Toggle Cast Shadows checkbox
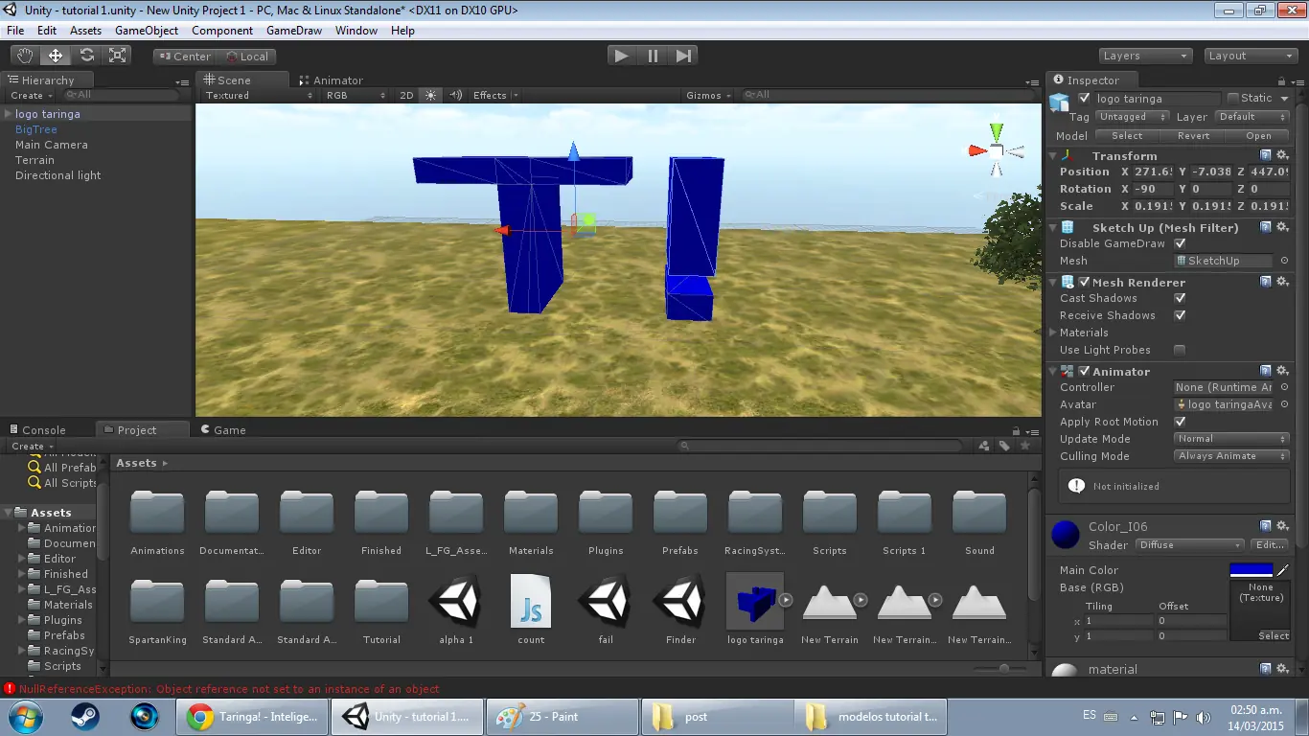 click(1180, 298)
